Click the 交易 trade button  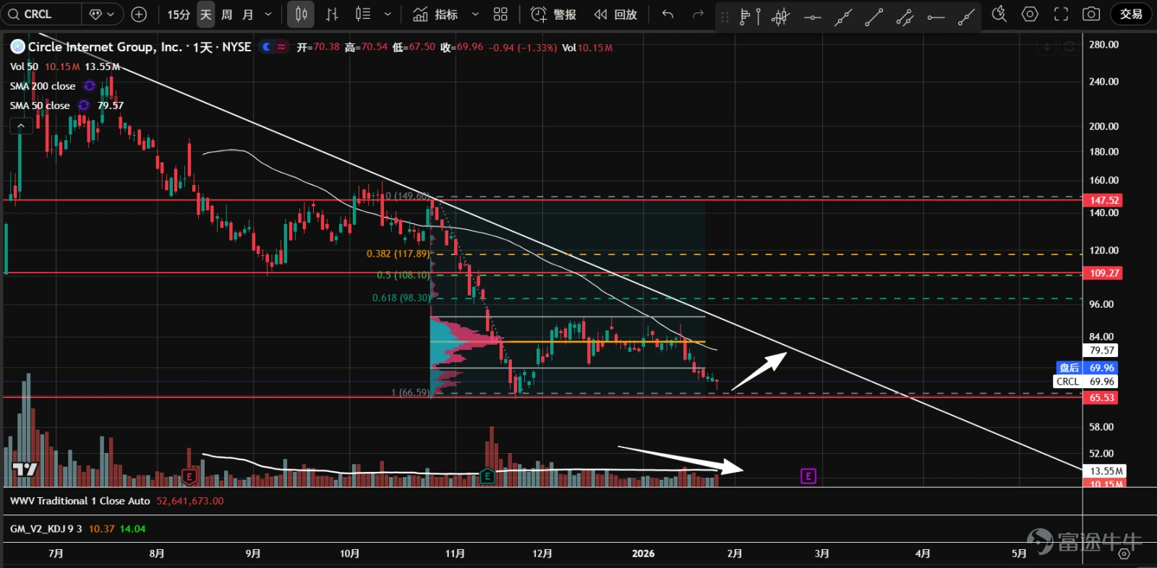(x=1131, y=14)
